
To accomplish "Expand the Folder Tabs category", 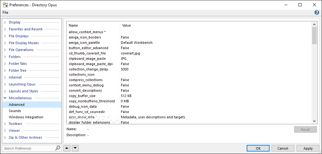I will (x=5, y=64).
